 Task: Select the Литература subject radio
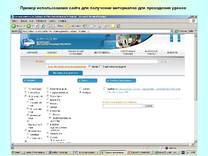click(x=26, y=92)
